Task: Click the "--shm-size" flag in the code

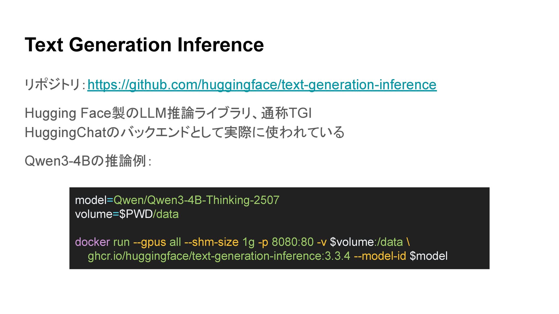Action: click(x=211, y=242)
